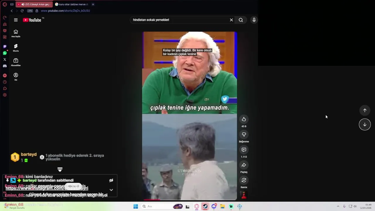Collapse the gift leaderboard with striped arrow
375x211 pixels.
point(60,169)
